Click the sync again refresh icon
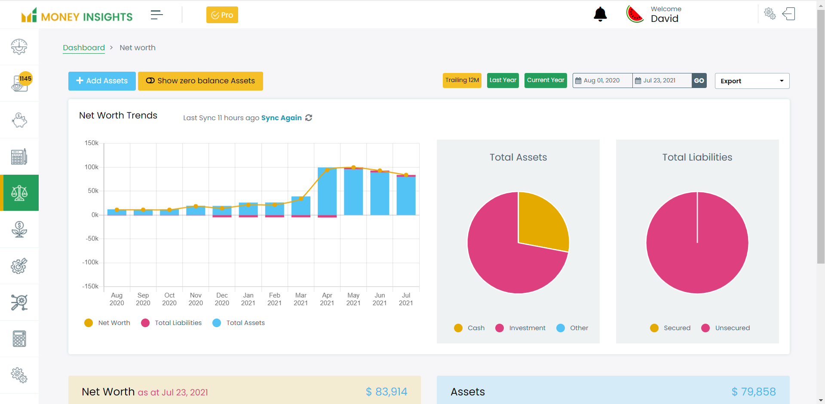The image size is (825, 404). point(309,118)
